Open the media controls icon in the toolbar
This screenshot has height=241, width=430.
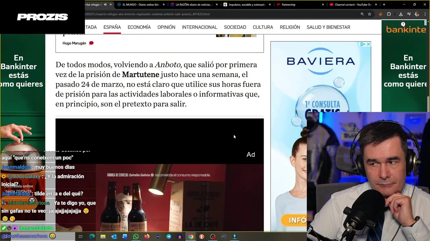coord(409,14)
